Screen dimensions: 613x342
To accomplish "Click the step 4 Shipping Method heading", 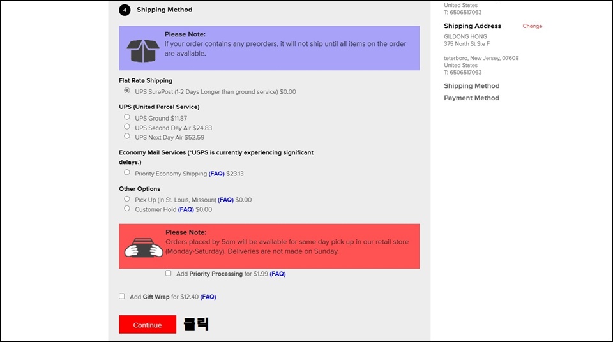I will coord(164,10).
